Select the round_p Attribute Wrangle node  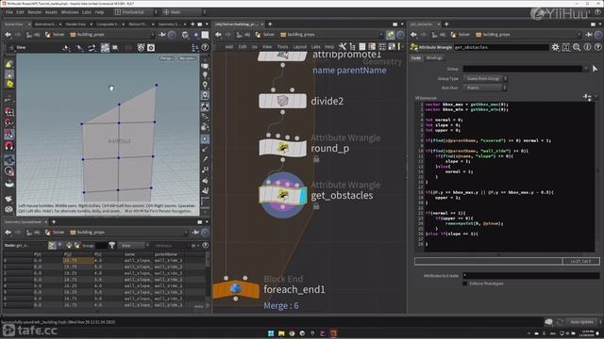tap(282, 148)
